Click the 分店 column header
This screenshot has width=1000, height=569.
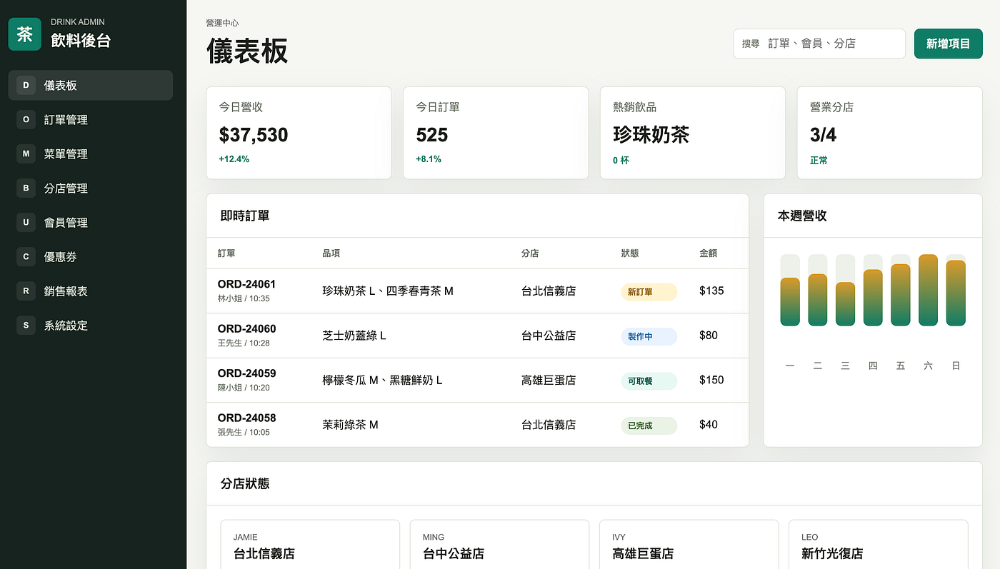(x=530, y=253)
